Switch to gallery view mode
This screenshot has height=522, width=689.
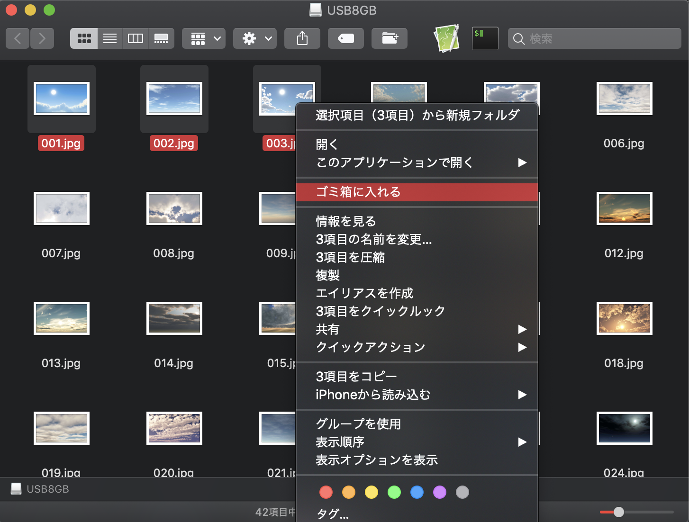click(161, 38)
